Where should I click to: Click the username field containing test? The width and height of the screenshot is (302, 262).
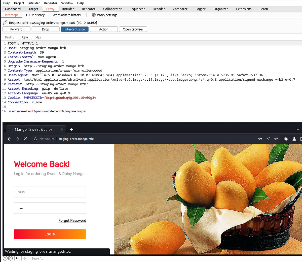pos(50,192)
